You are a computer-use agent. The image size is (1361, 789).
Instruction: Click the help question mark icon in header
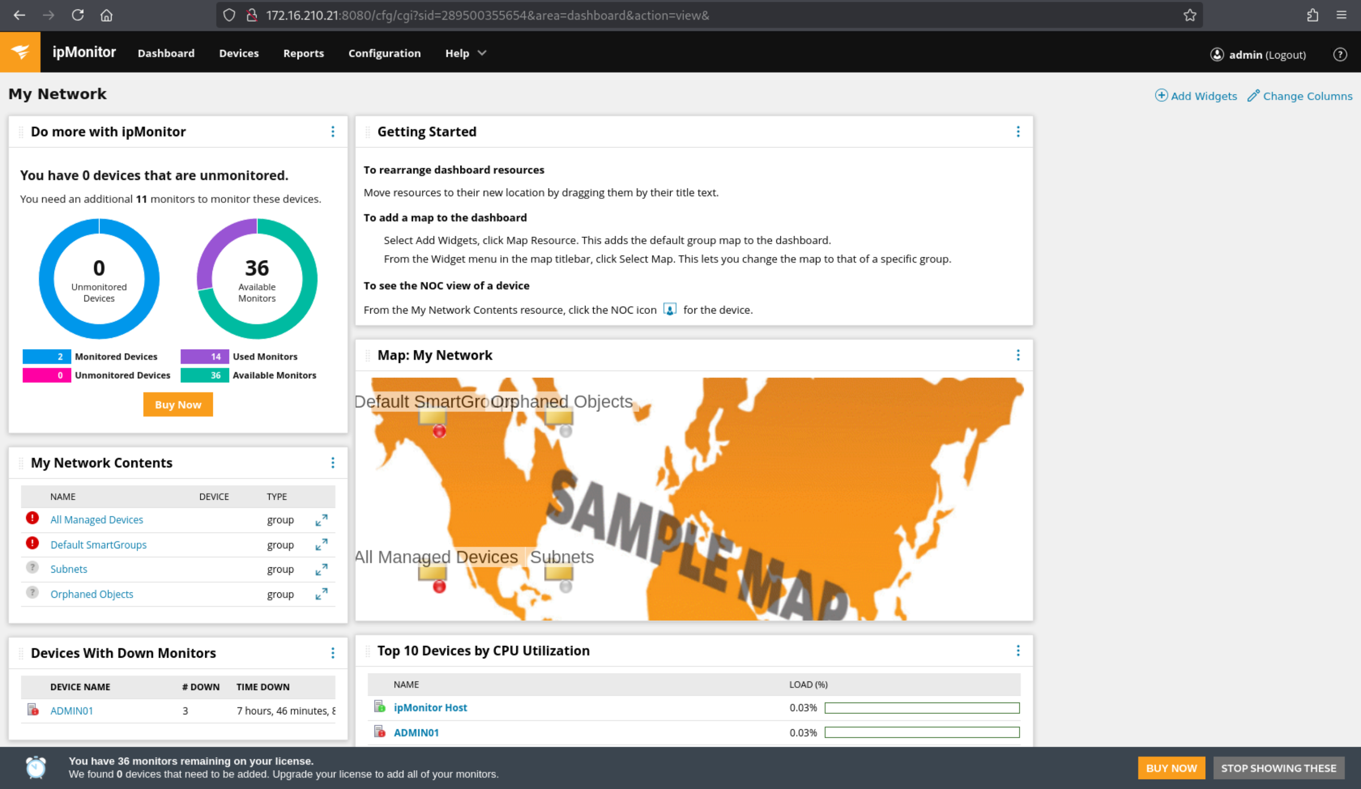tap(1340, 54)
